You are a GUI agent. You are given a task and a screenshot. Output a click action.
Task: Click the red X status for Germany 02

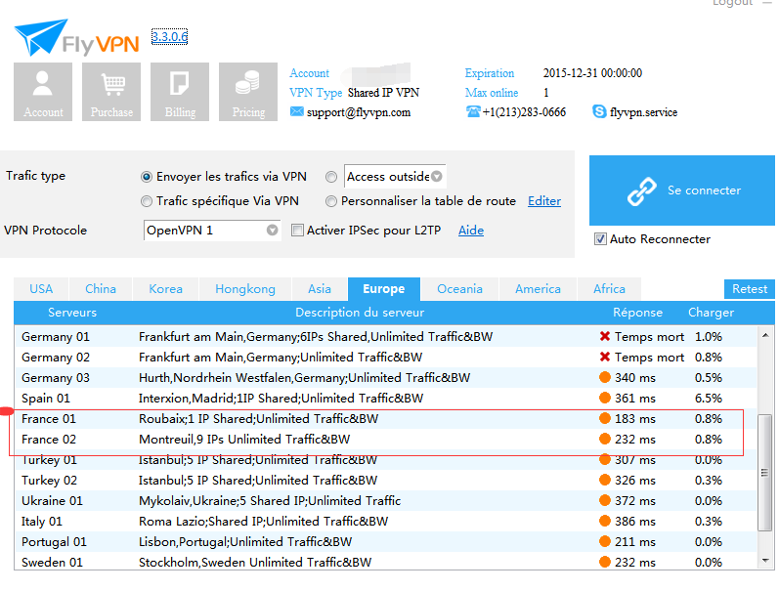pos(605,358)
